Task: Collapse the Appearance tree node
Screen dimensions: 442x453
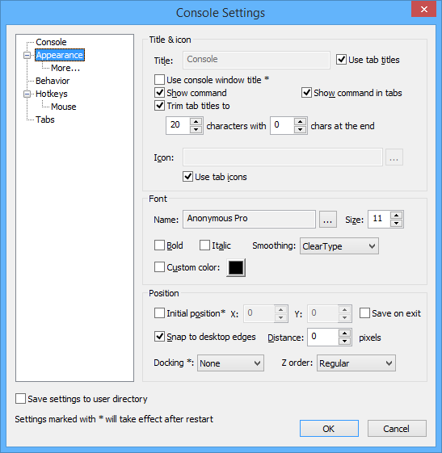Action: [x=27, y=55]
